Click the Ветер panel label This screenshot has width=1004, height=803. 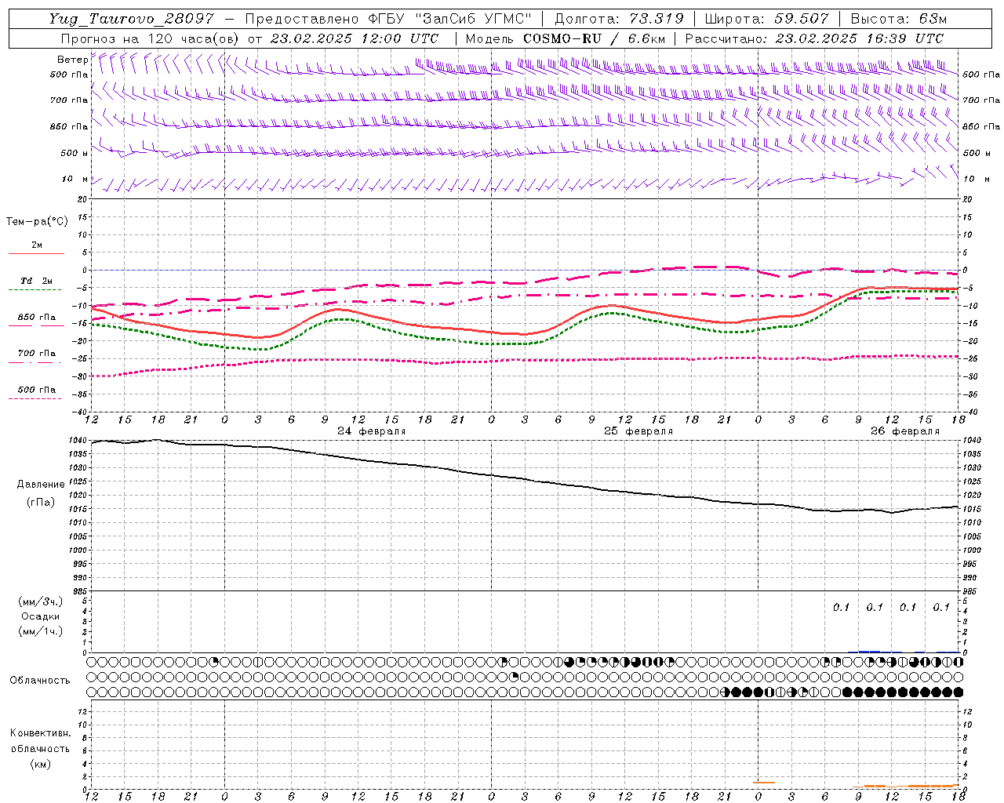[73, 60]
